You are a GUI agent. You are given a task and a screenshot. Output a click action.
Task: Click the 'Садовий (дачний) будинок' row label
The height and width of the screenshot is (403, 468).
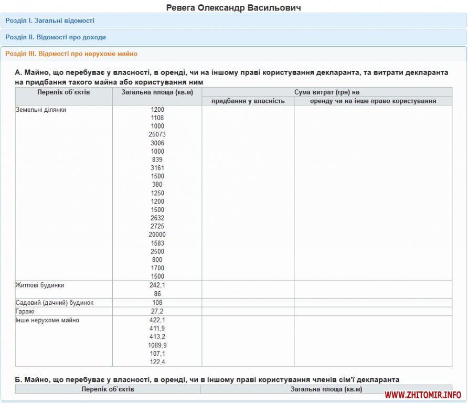pyautogui.click(x=55, y=303)
